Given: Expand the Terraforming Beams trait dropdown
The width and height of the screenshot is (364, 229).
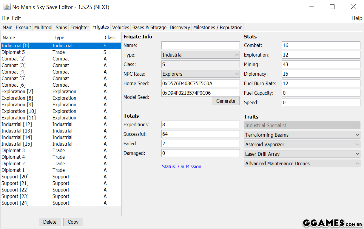Looking at the screenshot, I should [302, 135].
